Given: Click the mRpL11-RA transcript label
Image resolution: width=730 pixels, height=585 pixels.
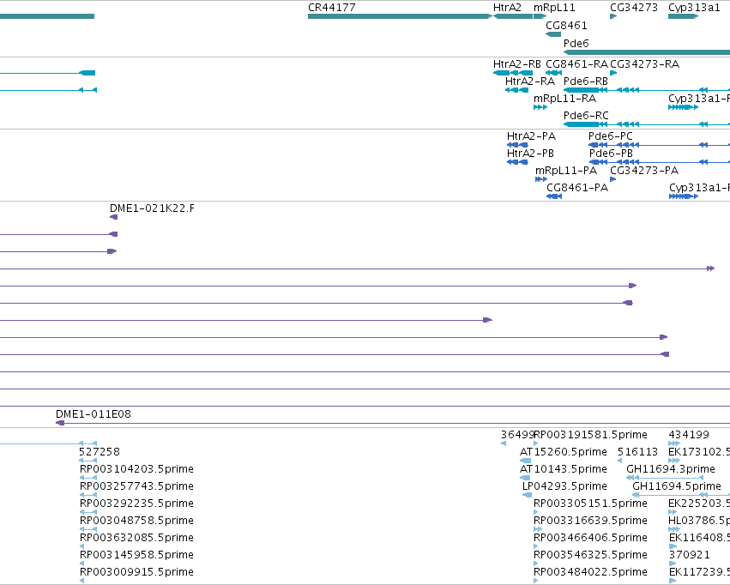Looking at the screenshot, I should click(564, 98).
